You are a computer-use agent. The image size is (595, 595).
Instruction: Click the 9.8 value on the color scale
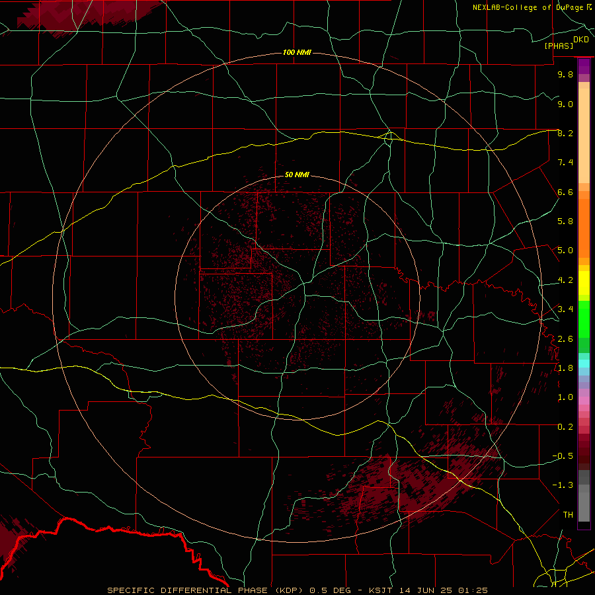click(565, 74)
